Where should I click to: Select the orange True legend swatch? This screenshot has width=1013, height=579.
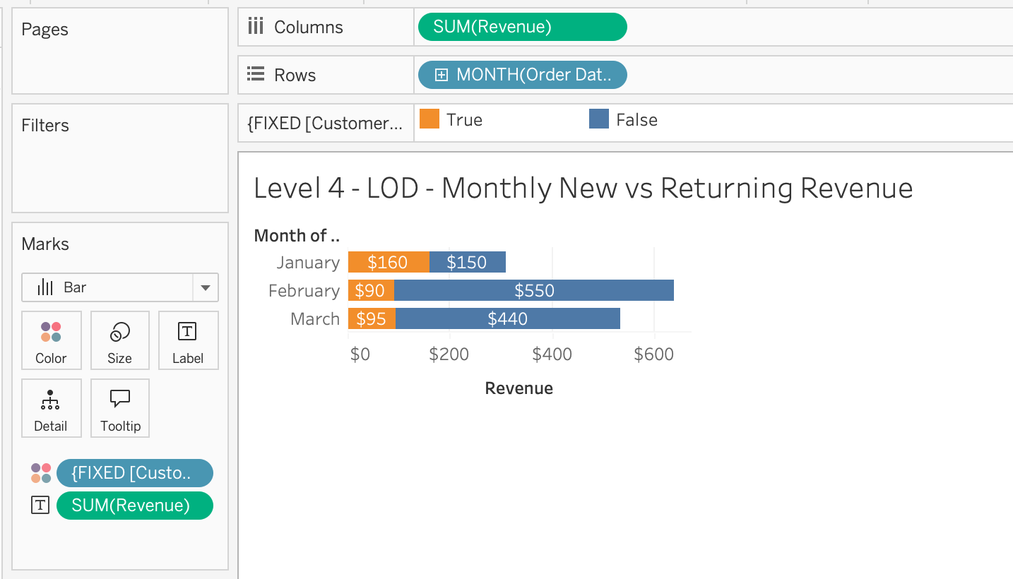point(430,119)
